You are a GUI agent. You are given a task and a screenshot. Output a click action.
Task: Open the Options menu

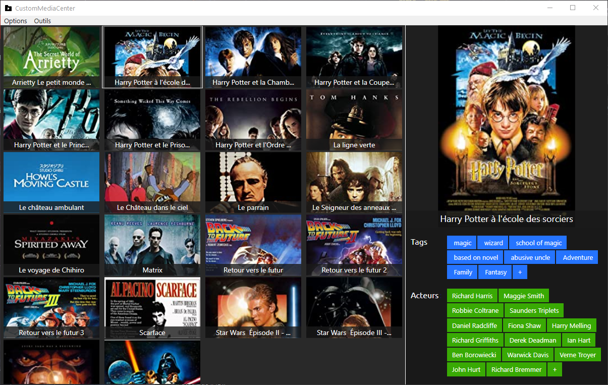(16, 21)
